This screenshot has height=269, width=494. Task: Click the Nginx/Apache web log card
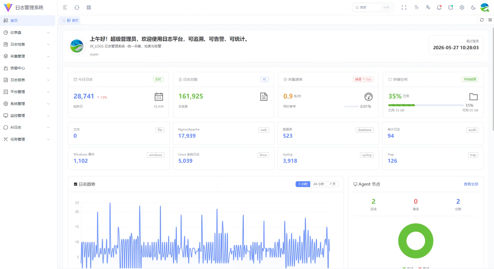(x=223, y=133)
